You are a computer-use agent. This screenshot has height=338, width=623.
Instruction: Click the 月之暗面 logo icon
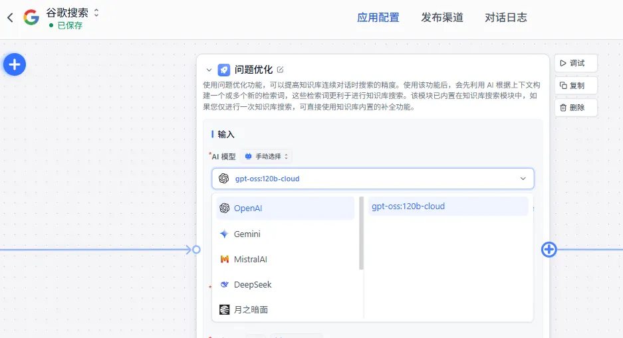pos(225,309)
